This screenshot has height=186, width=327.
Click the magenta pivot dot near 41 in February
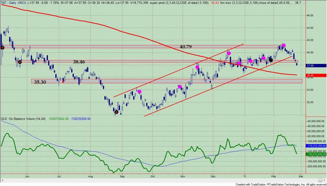pyautogui.click(x=283, y=45)
